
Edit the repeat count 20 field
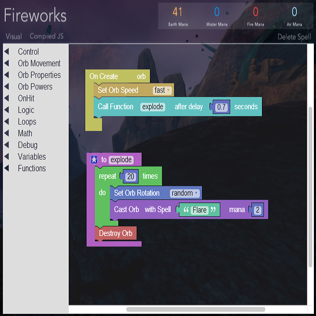[x=130, y=177]
